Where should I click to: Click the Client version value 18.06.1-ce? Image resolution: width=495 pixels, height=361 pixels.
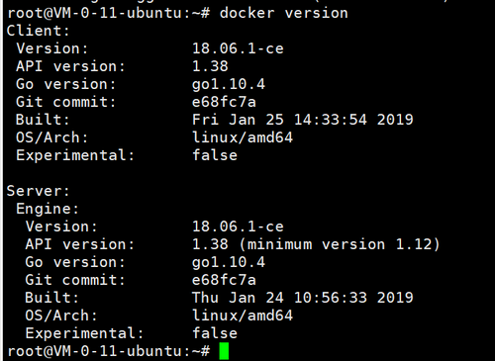[x=238, y=48]
